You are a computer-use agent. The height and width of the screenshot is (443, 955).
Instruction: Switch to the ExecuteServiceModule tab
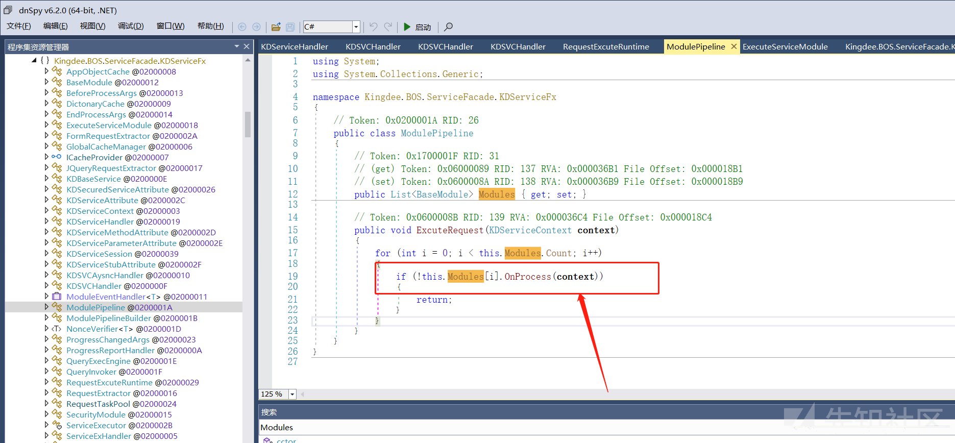click(785, 46)
